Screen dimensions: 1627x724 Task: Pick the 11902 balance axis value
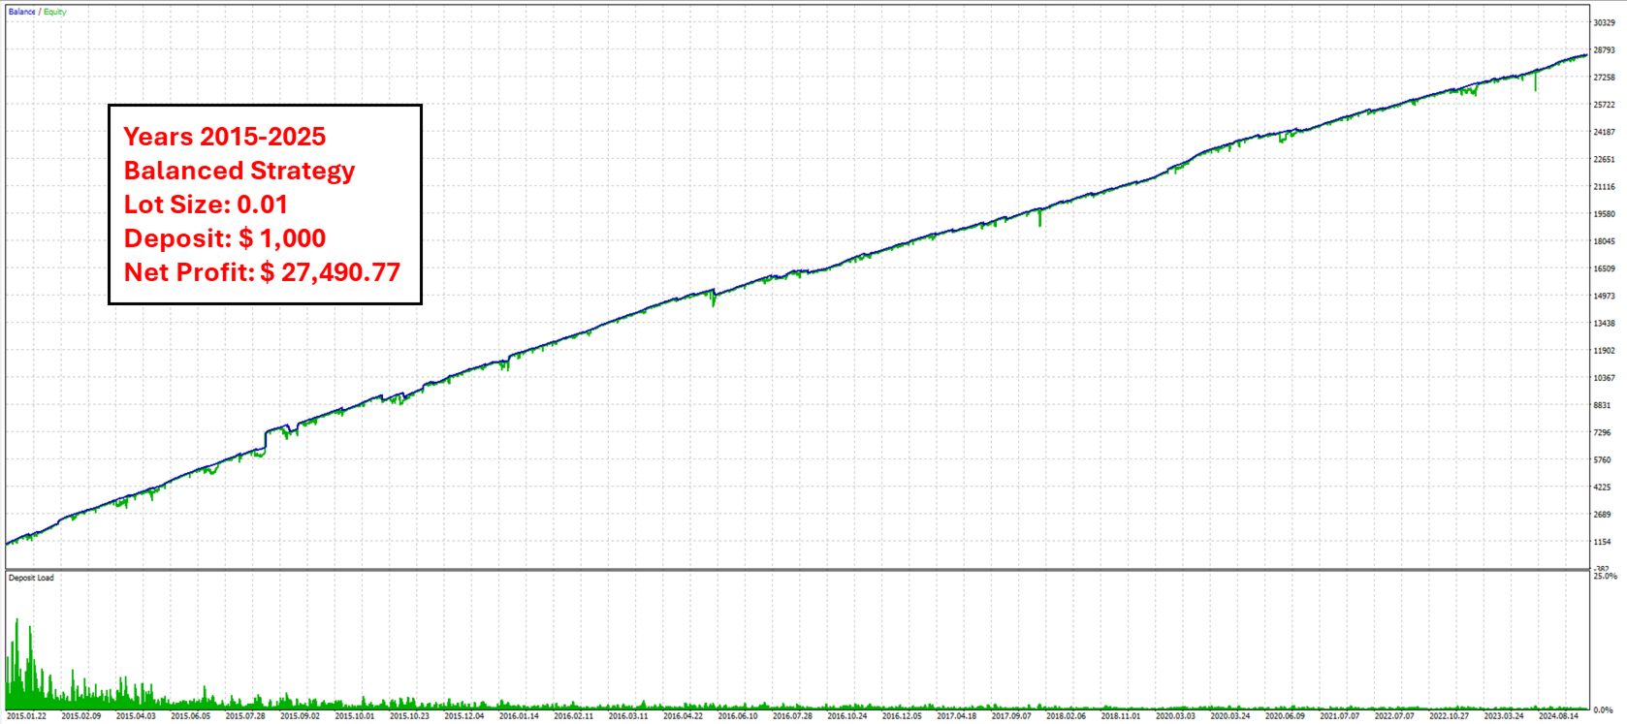pyautogui.click(x=1605, y=351)
